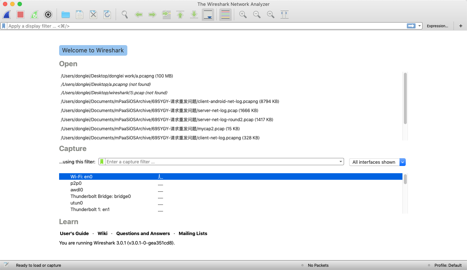Stop capturing packets with the red square
The image size is (467, 270).
tap(20, 15)
